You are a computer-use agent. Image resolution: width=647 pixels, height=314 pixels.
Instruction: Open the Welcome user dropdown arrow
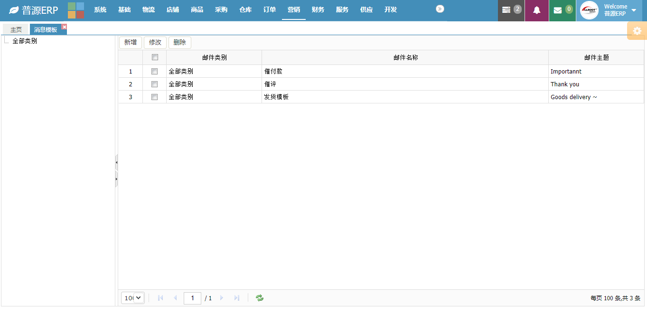634,10
